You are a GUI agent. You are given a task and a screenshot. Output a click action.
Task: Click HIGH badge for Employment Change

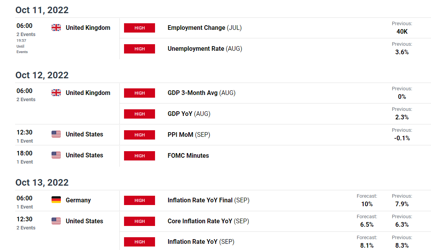click(x=140, y=28)
